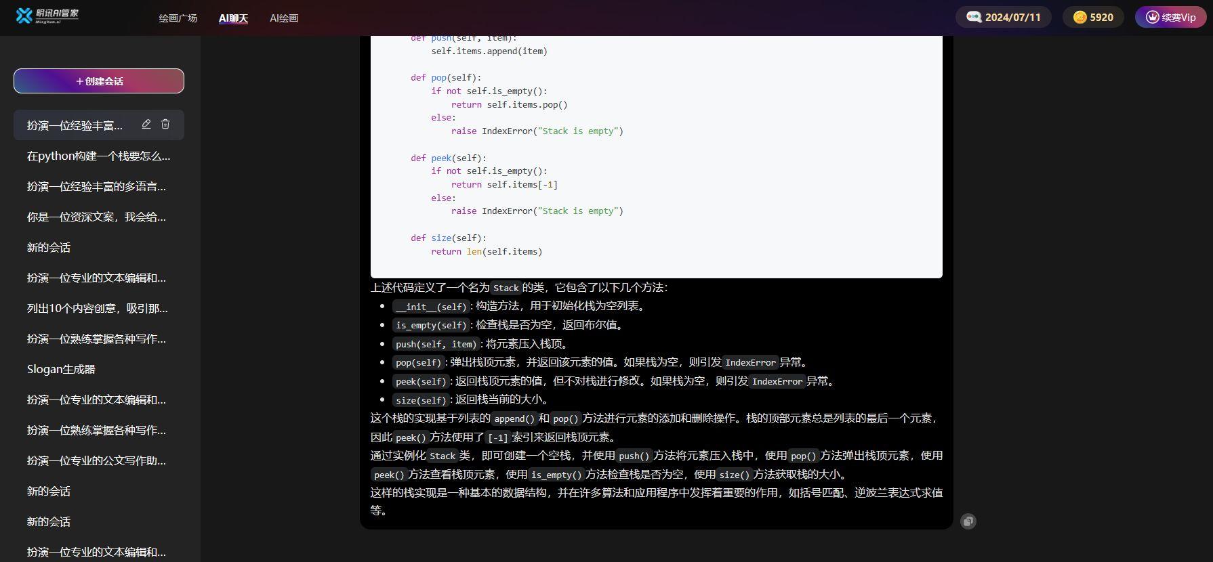This screenshot has width=1213, height=562.
Task: Click the 明讯AI管家 logo icon
Action: click(24, 16)
